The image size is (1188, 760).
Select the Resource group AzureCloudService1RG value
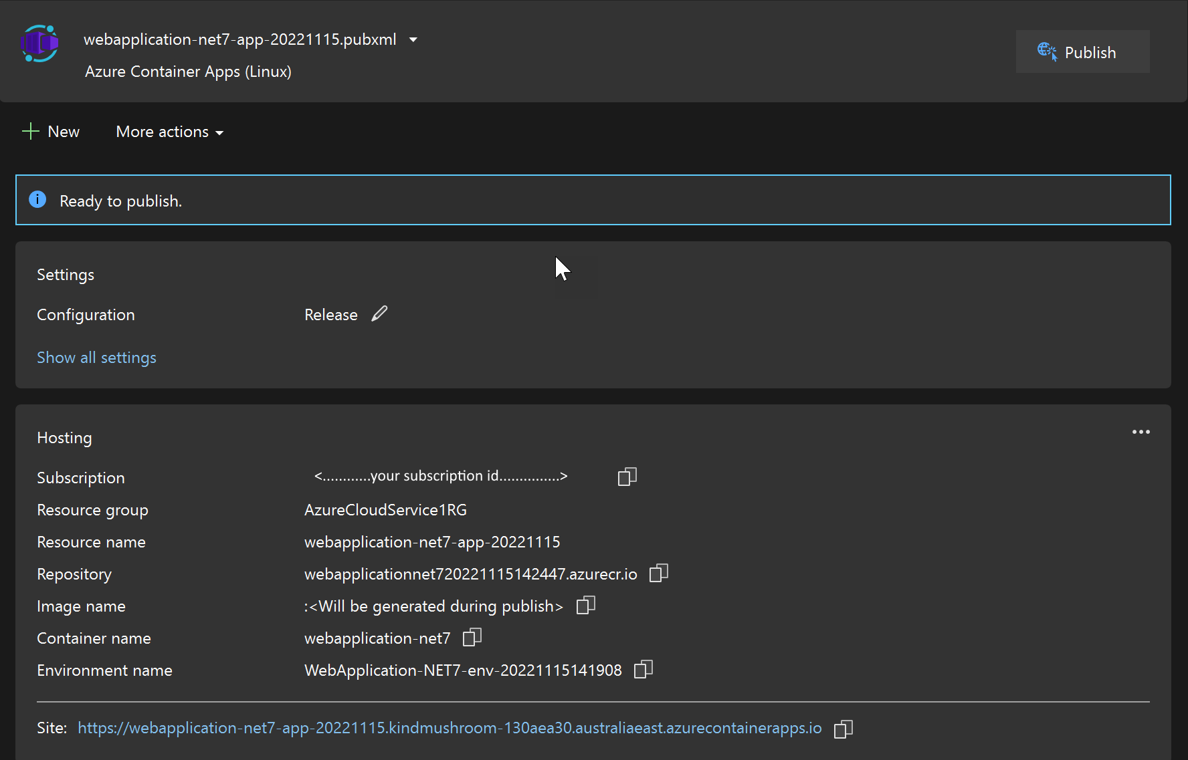385,509
